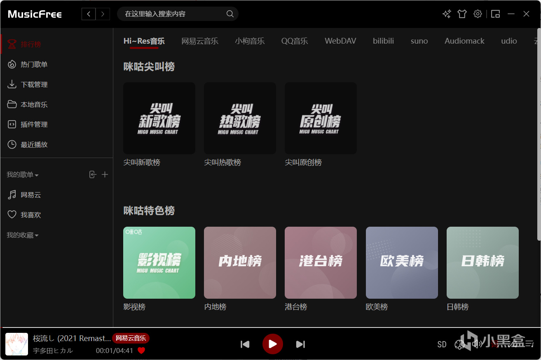This screenshot has height=360, width=541.
Task: Click the volume speaker icon
Action: (x=477, y=344)
